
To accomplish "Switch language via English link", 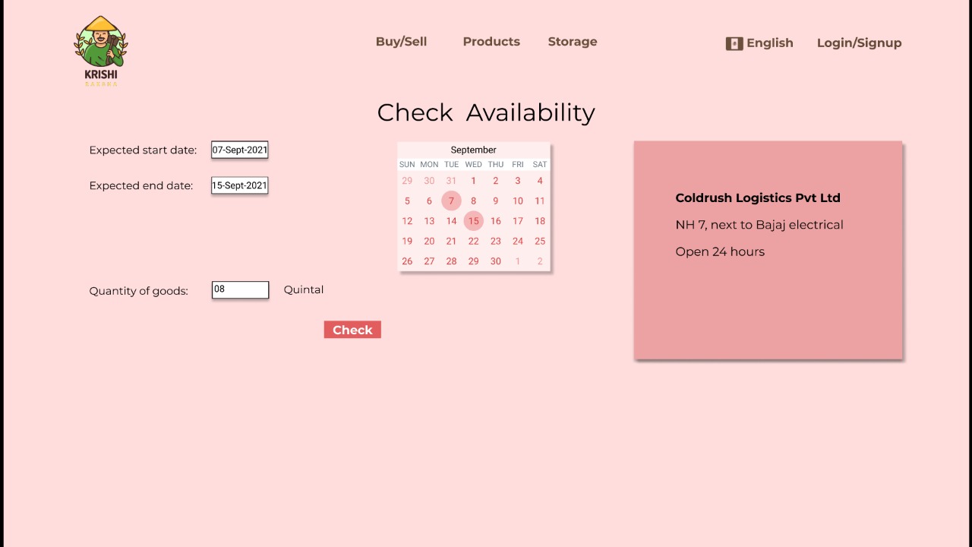I will click(769, 43).
